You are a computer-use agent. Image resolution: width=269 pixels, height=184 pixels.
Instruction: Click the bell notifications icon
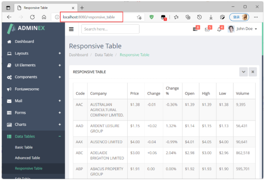pyautogui.click(x=219, y=29)
